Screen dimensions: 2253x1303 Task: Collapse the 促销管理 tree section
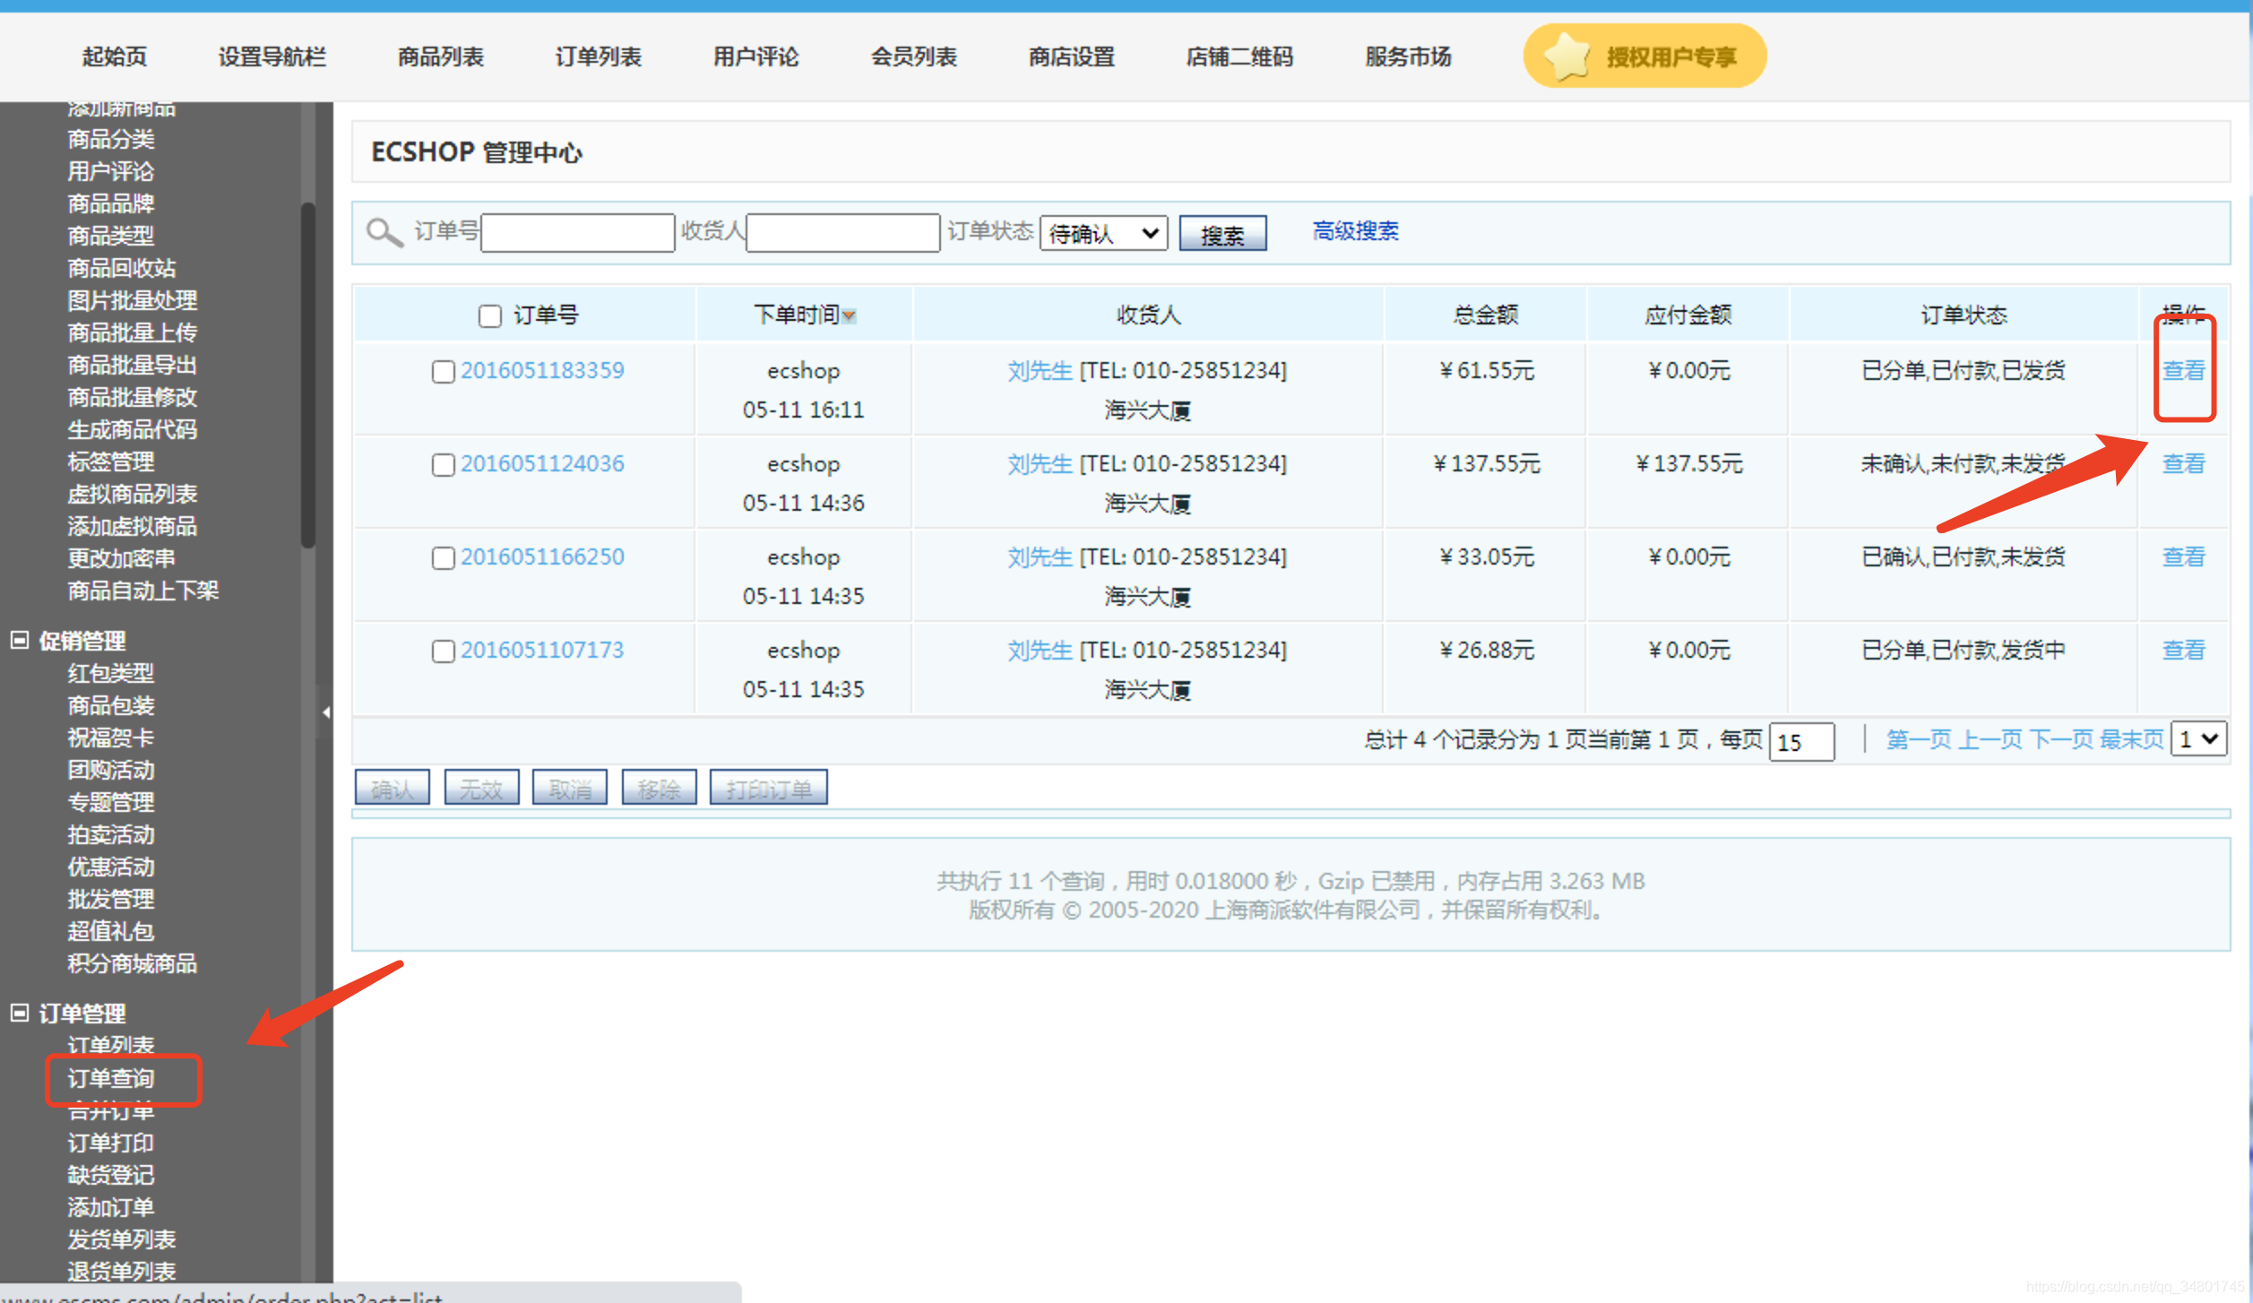(x=20, y=640)
